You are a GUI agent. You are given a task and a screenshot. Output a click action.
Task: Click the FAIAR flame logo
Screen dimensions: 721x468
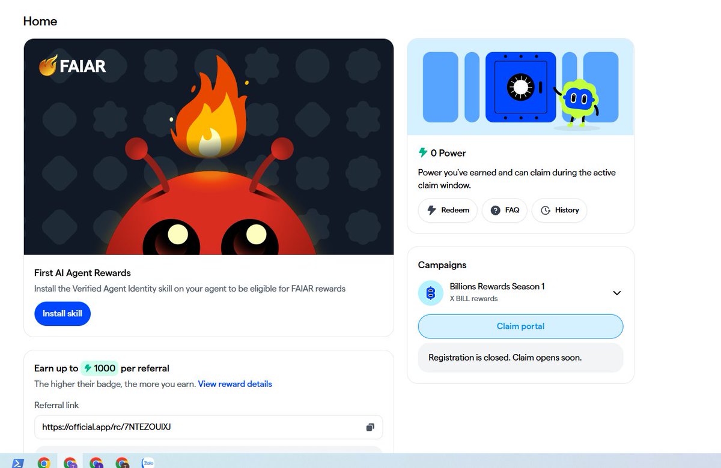pos(72,65)
